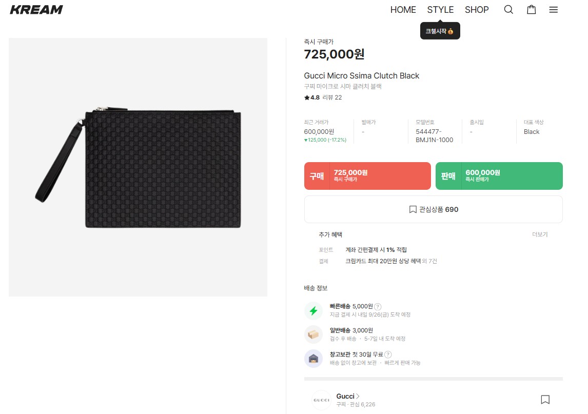Bookmark the Gucci brand

[545, 400]
